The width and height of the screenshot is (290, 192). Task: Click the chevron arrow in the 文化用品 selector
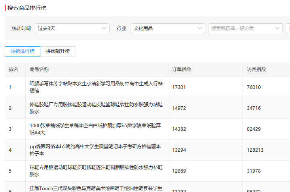pos(199,28)
